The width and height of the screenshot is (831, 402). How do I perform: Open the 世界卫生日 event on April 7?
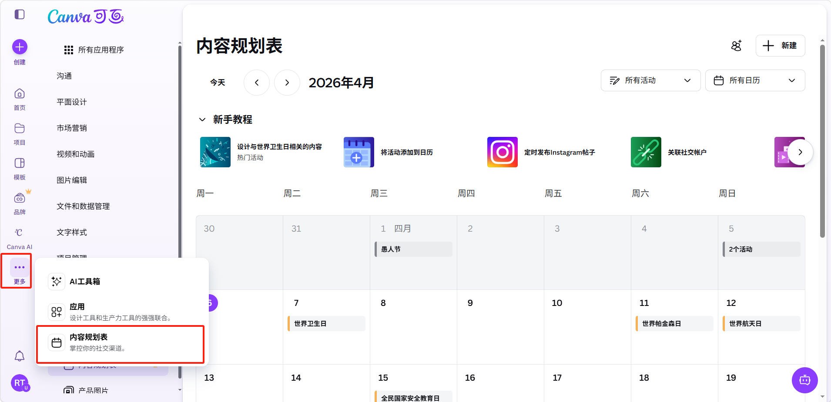point(326,324)
